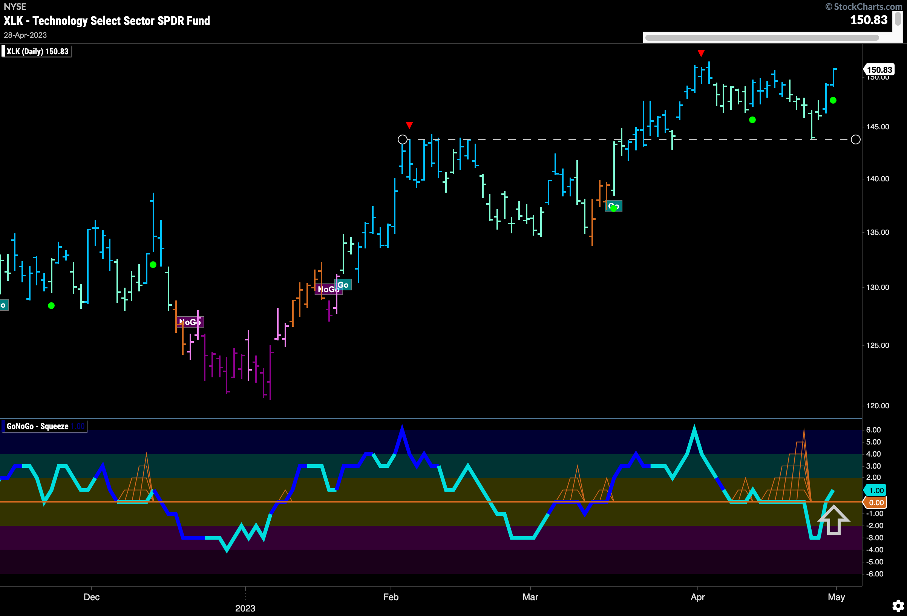Click the Go flag in late January
The height and width of the screenshot is (616, 907).
click(343, 285)
